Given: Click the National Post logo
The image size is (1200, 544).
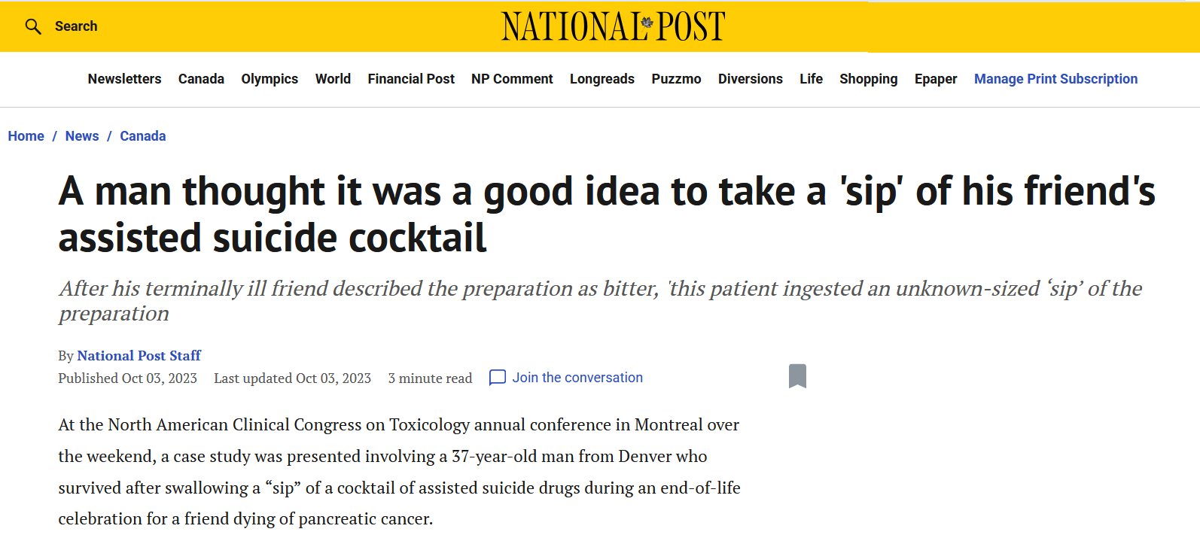Looking at the screenshot, I should tap(613, 27).
